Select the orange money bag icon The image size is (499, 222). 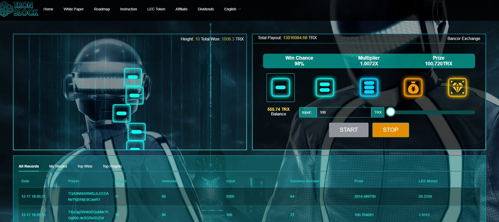pyautogui.click(x=413, y=88)
